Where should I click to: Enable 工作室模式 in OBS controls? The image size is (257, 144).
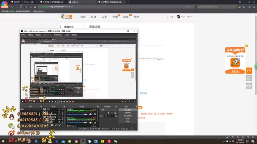(x=128, y=116)
